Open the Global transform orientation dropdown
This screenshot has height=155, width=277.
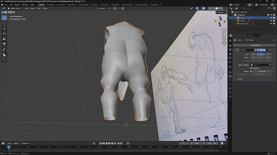coord(102,8)
